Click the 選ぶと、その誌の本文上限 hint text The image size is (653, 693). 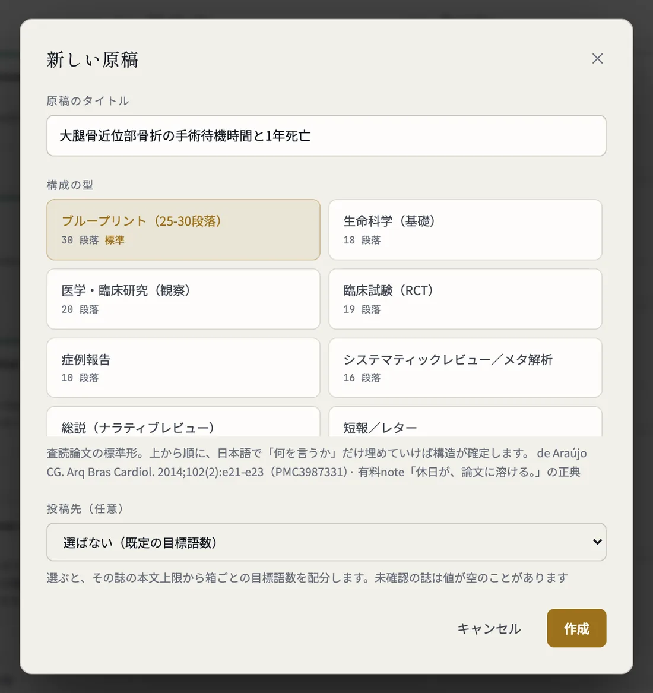[x=307, y=578]
